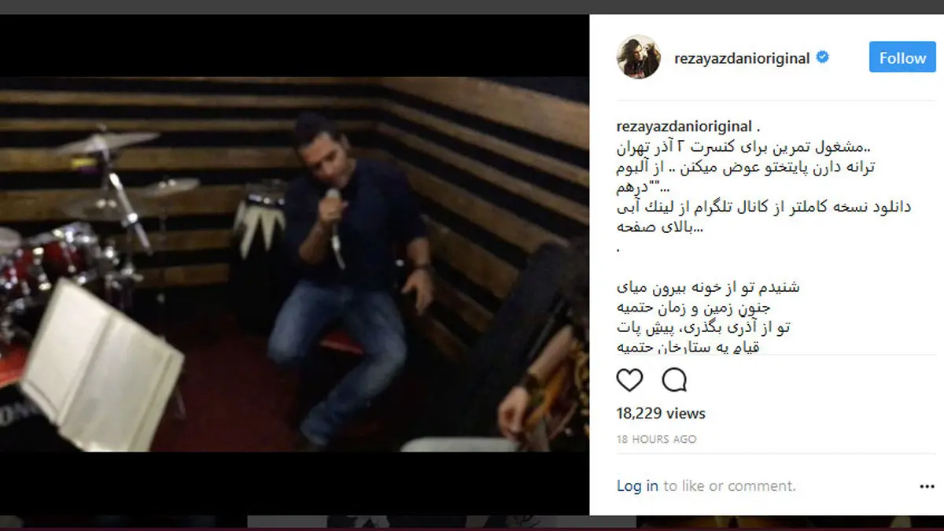Click the 'to like or comment.' prompt text

[x=729, y=486]
